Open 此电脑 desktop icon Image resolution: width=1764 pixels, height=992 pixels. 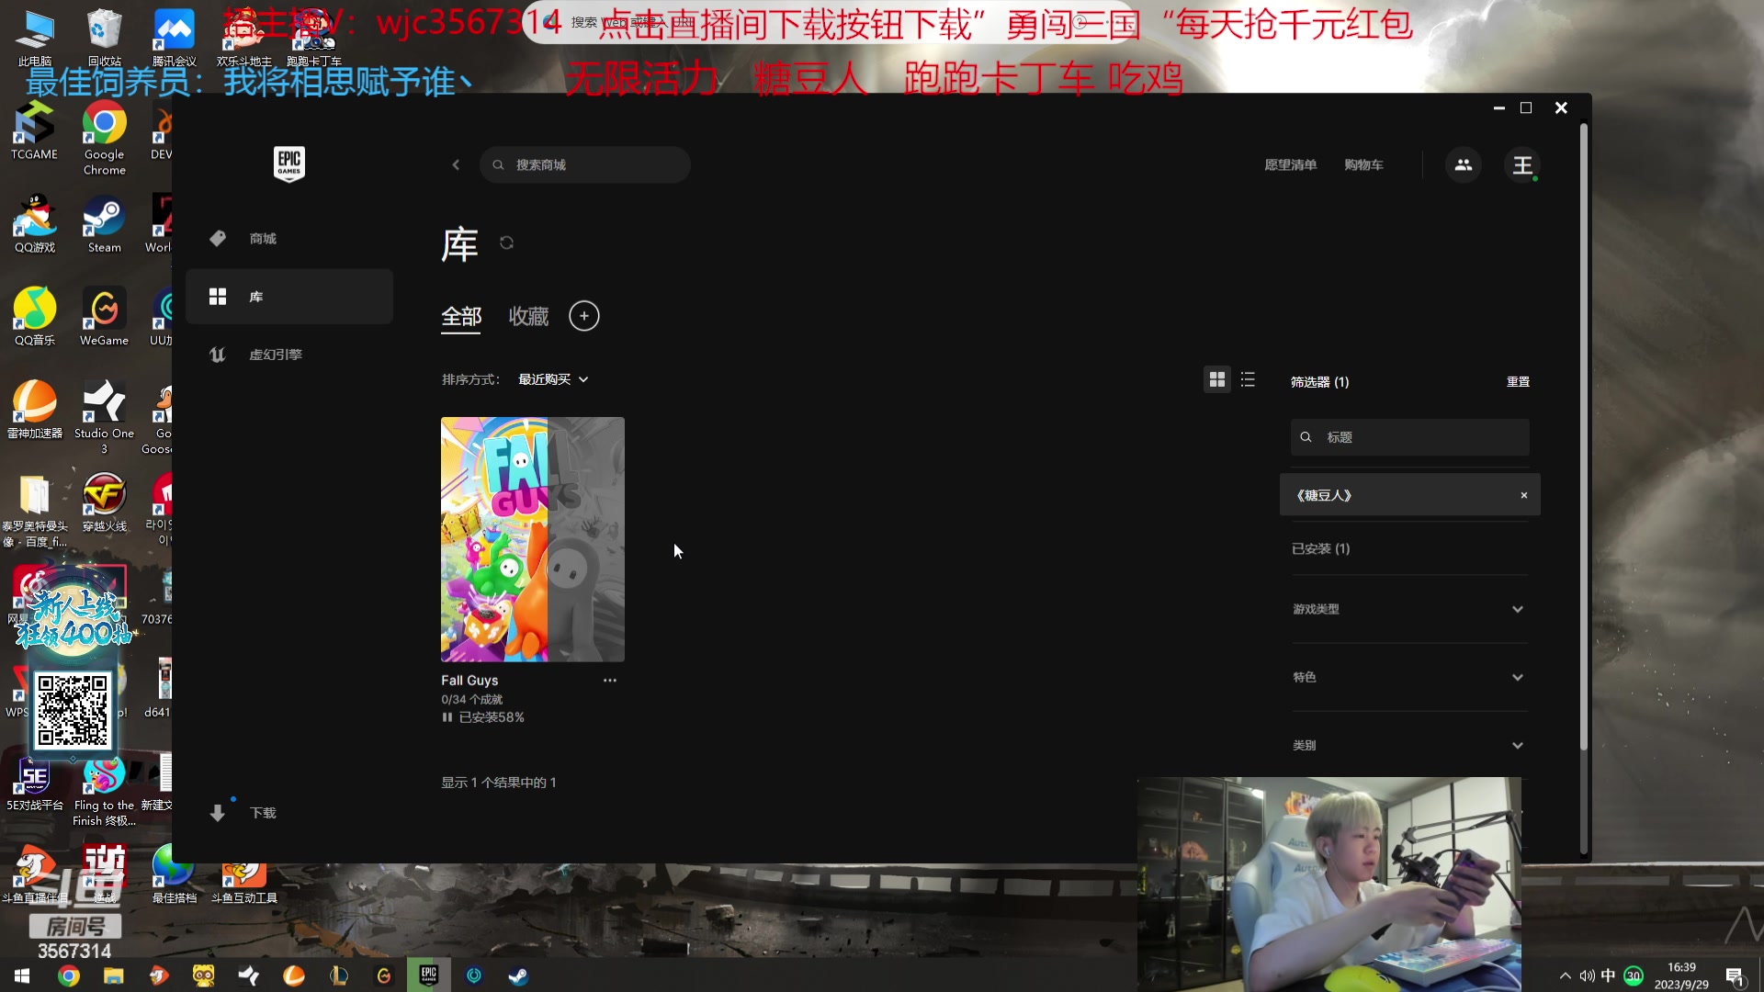[x=35, y=38]
